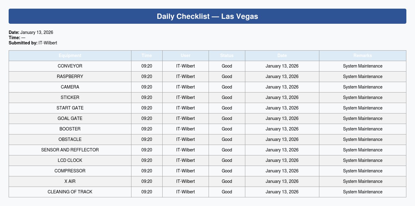Select the BOOSTER row name
This screenshot has width=415, height=206.
point(70,129)
